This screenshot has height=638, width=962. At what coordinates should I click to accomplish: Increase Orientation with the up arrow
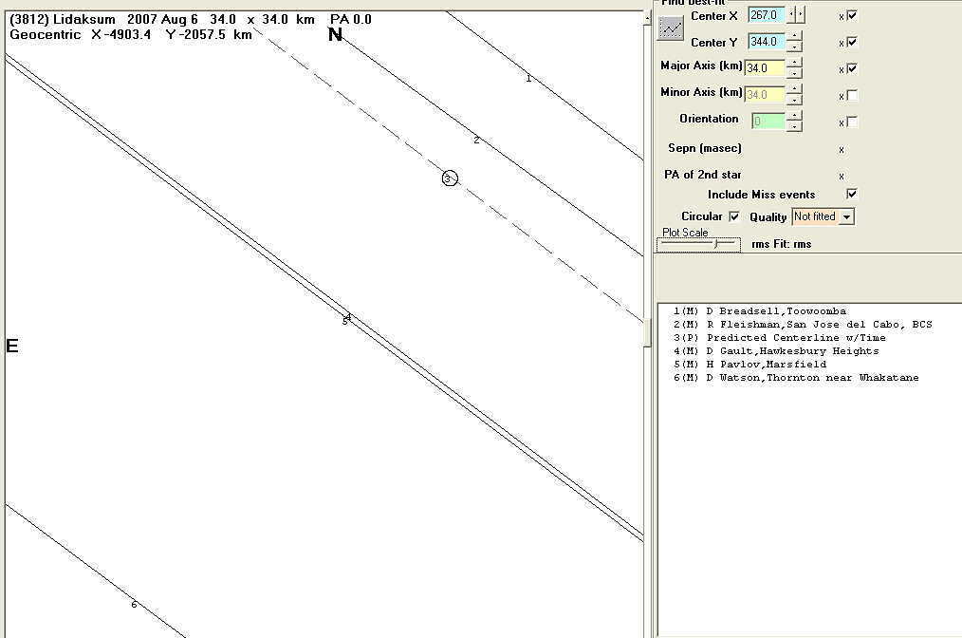[x=794, y=116]
